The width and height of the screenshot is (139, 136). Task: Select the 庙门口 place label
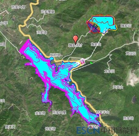[10, 127]
